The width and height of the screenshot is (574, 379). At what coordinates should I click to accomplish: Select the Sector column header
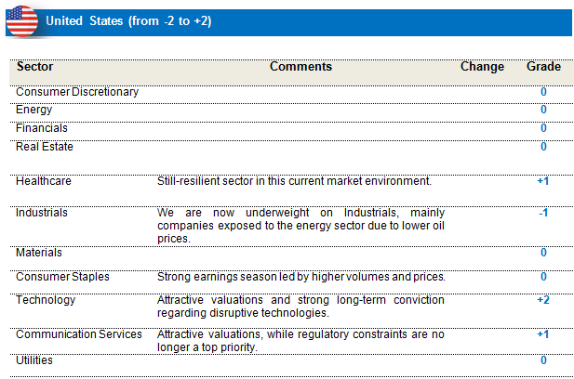click(x=34, y=67)
